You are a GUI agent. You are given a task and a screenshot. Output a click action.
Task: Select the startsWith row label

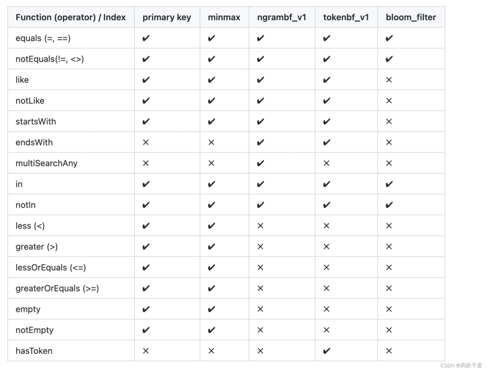tap(36, 121)
